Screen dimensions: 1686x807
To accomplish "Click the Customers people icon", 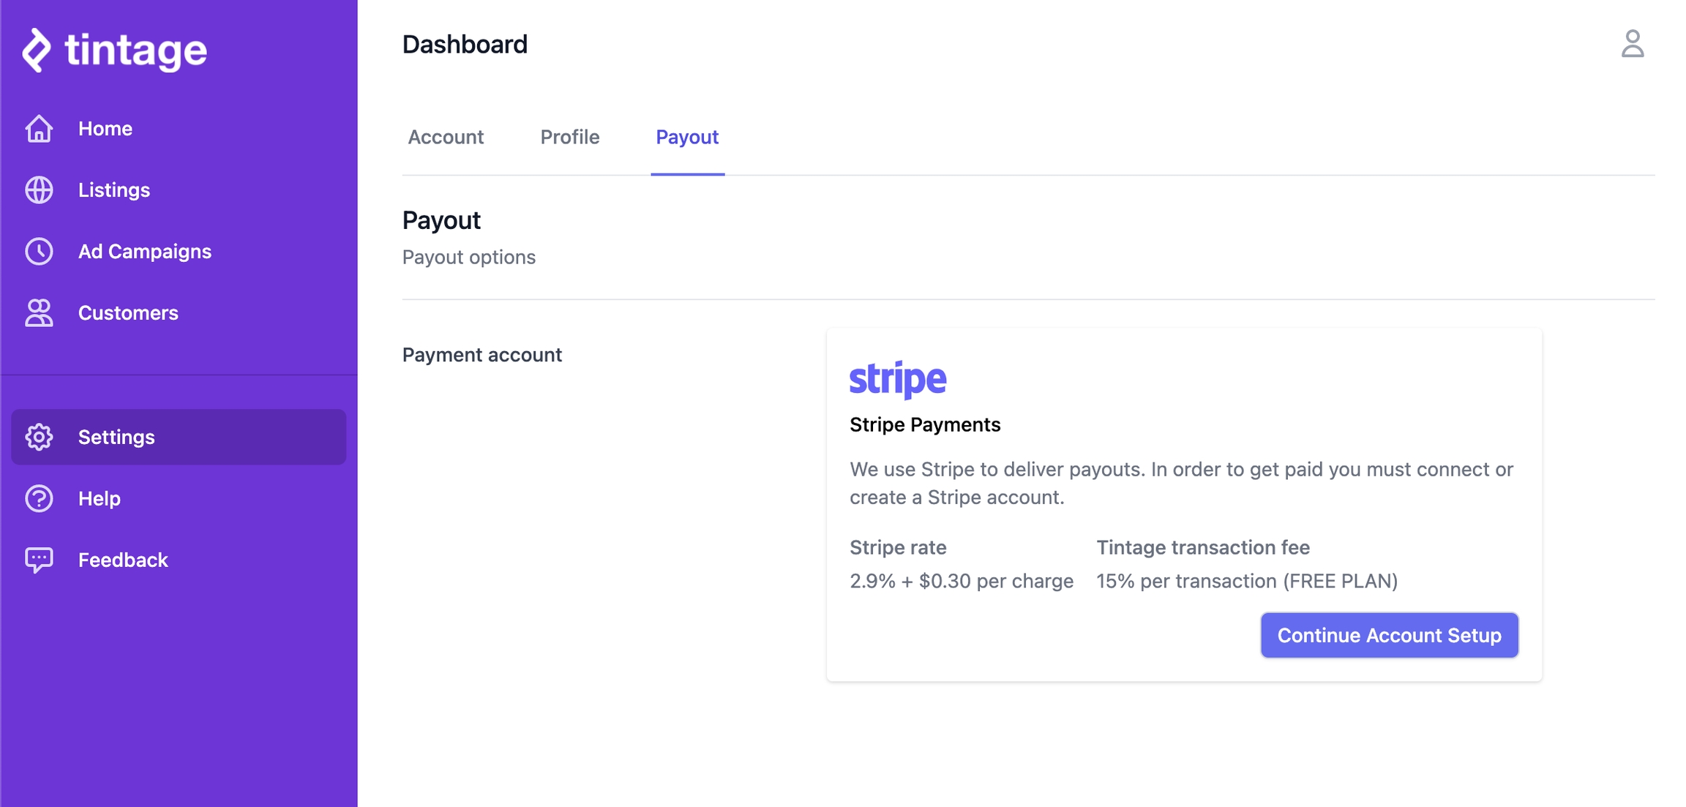I will [39, 313].
